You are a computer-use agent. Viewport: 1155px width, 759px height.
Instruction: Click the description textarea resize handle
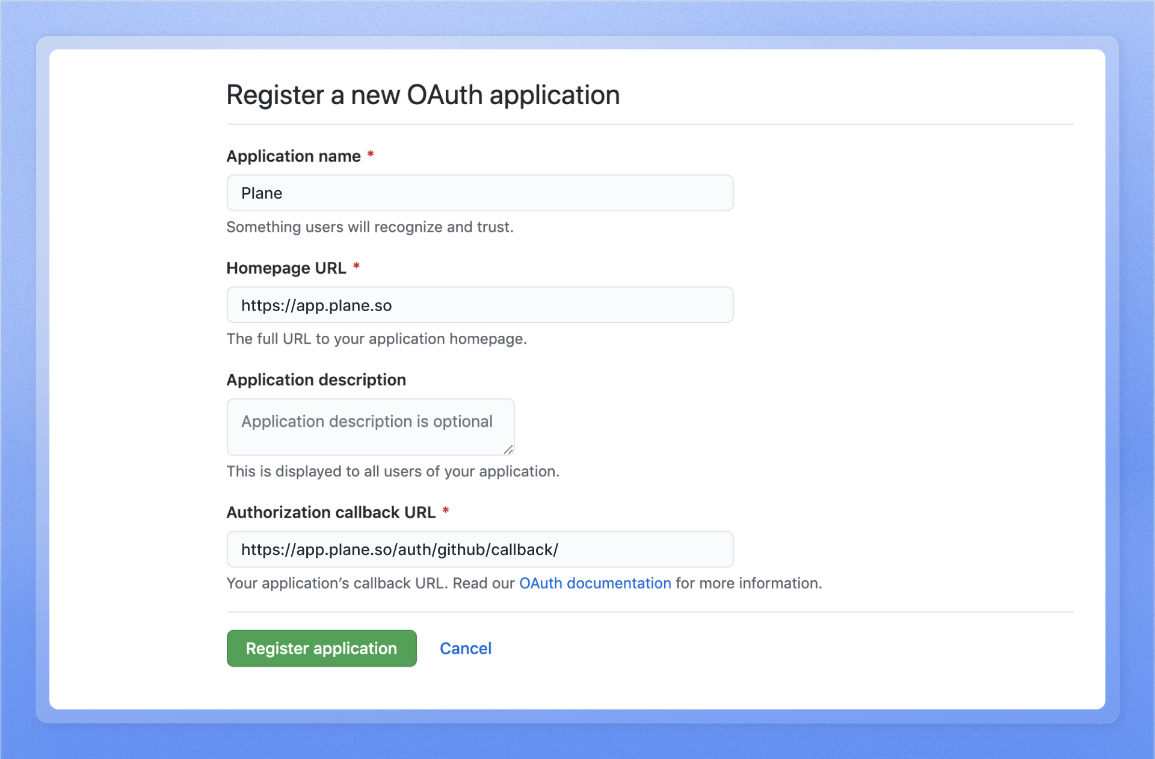click(508, 450)
